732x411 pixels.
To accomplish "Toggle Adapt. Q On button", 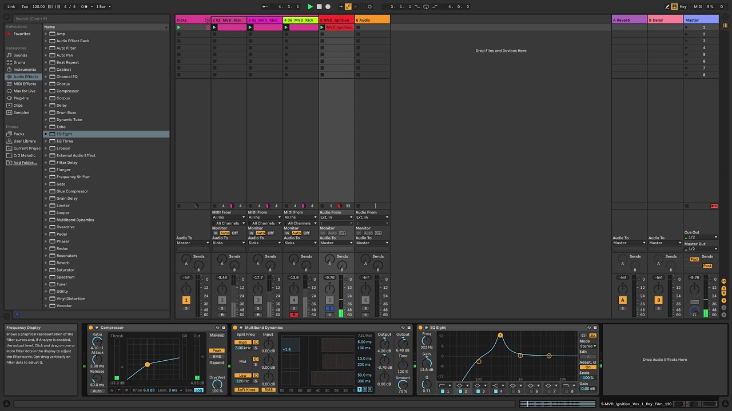I will tap(588, 367).
